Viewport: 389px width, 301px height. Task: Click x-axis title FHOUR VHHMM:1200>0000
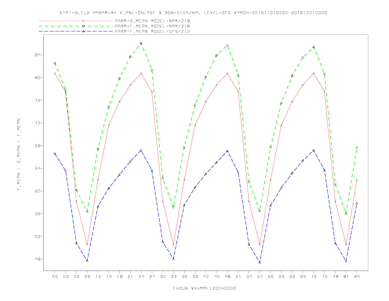click(x=204, y=288)
